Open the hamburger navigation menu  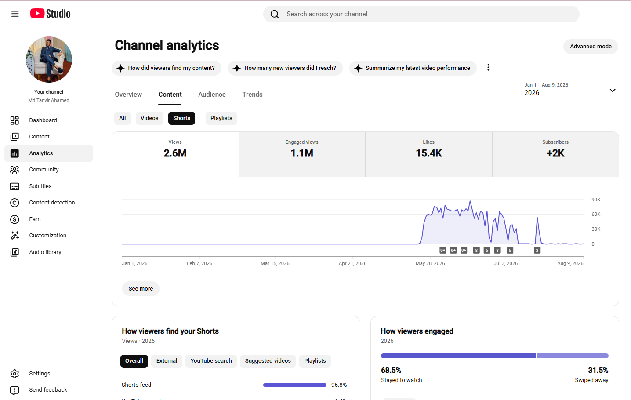click(x=15, y=14)
